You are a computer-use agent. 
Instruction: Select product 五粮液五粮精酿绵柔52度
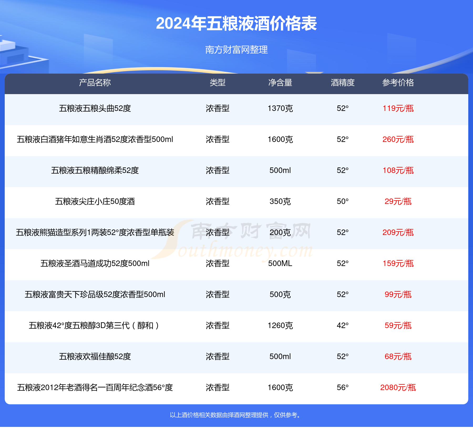[x=95, y=170]
